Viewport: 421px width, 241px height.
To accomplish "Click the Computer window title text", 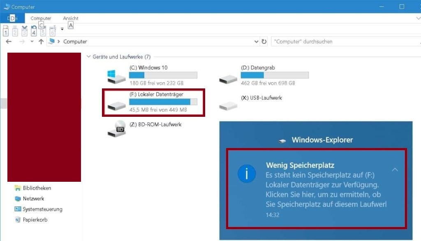I will pyautogui.click(x=23, y=7).
